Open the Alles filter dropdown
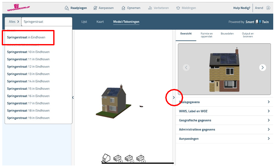The height and width of the screenshot is (167, 275). tap(14, 22)
